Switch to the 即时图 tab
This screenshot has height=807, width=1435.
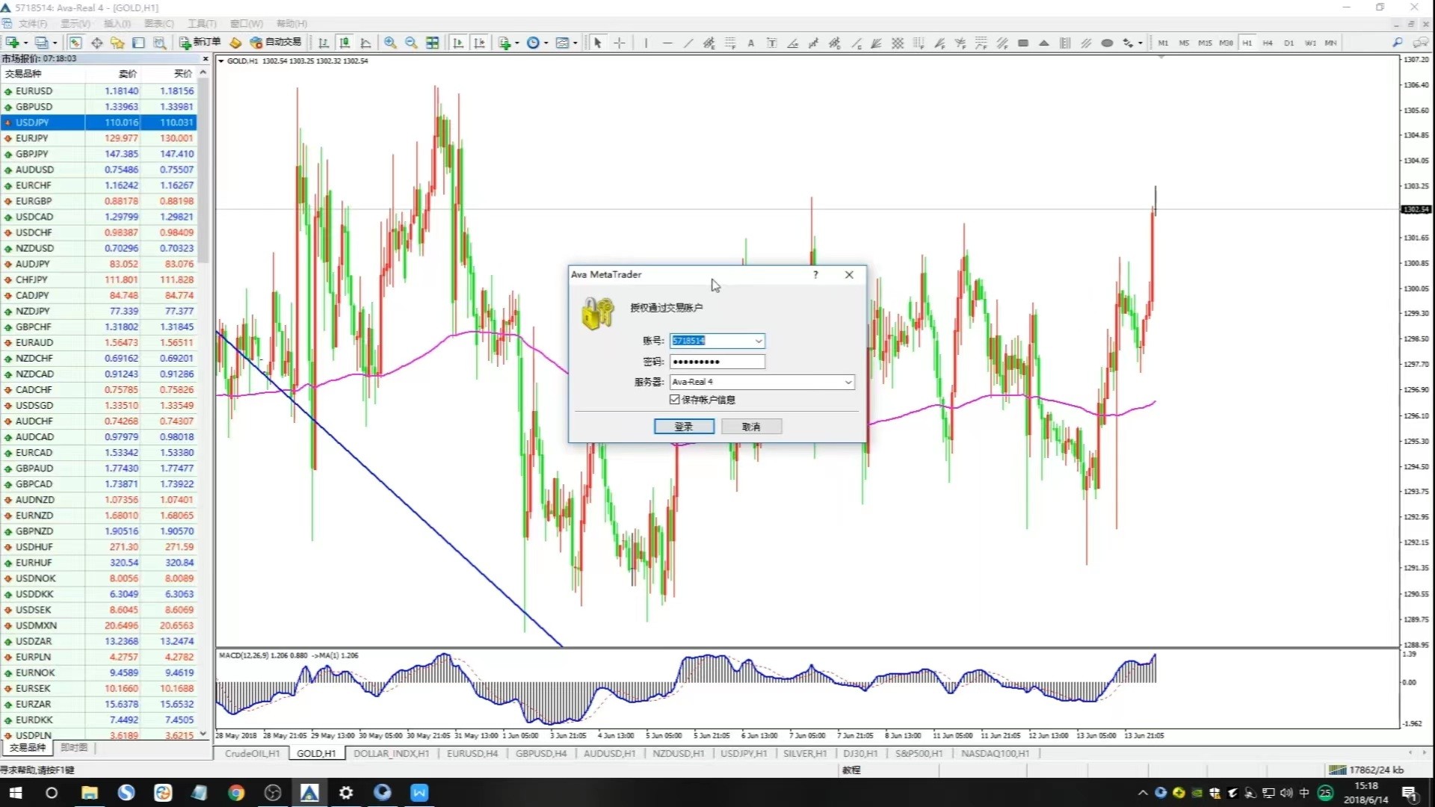[x=74, y=747]
